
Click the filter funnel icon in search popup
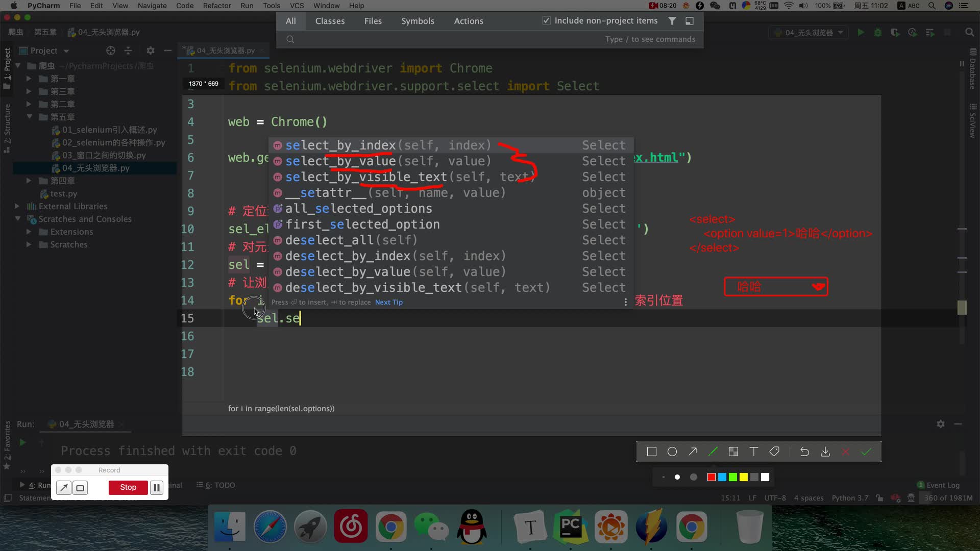pos(672,21)
